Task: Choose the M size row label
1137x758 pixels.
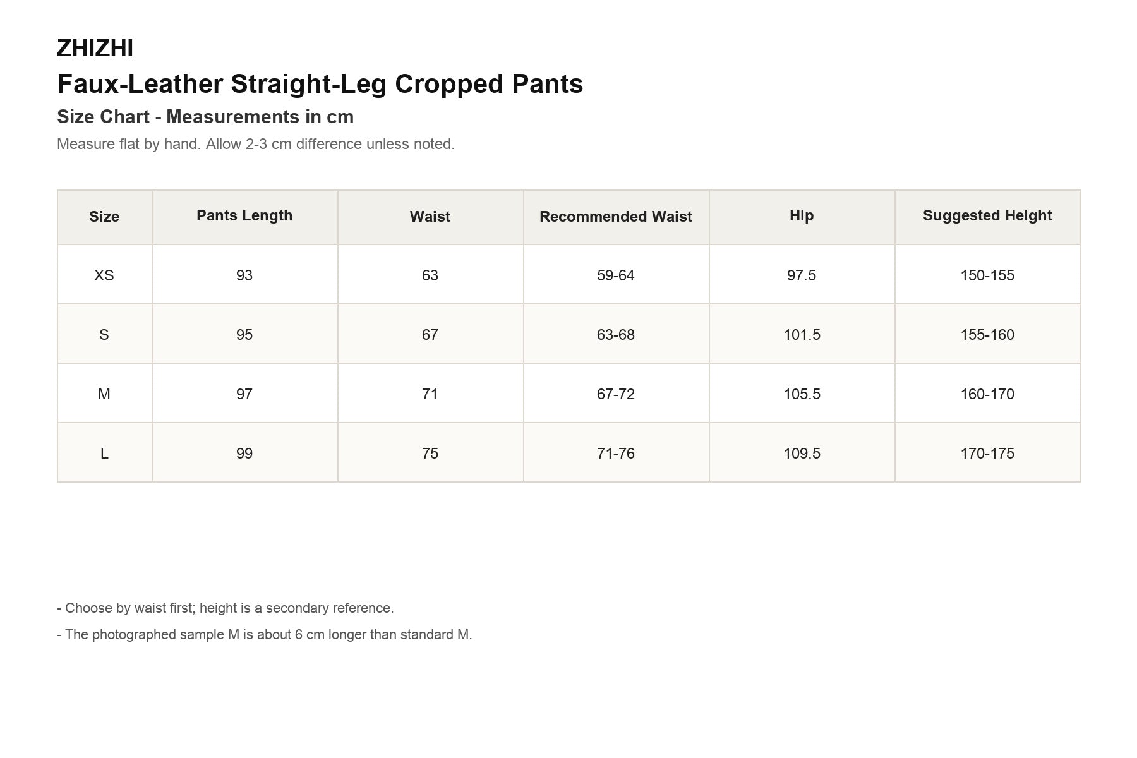Action: click(x=104, y=394)
